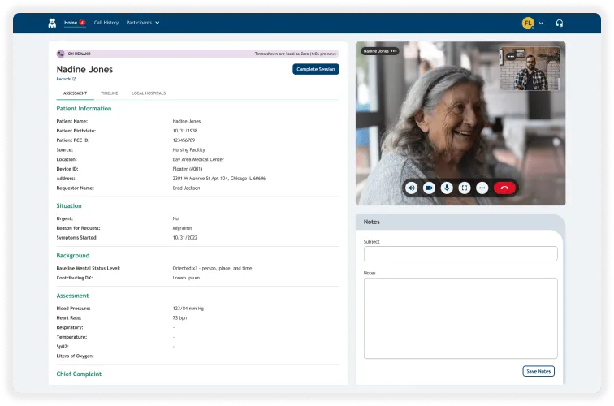The height and width of the screenshot is (406, 614).
Task: Click the app logo in the top bar
Action: click(53, 23)
